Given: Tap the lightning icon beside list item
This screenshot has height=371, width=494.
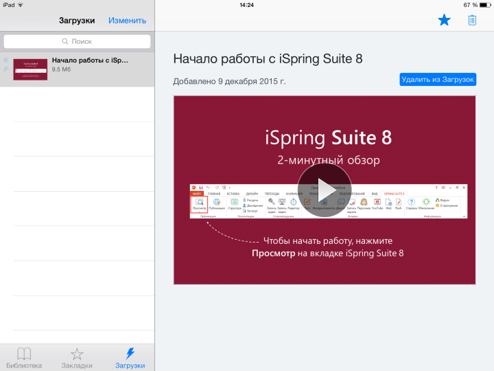Looking at the screenshot, I should point(5,69).
